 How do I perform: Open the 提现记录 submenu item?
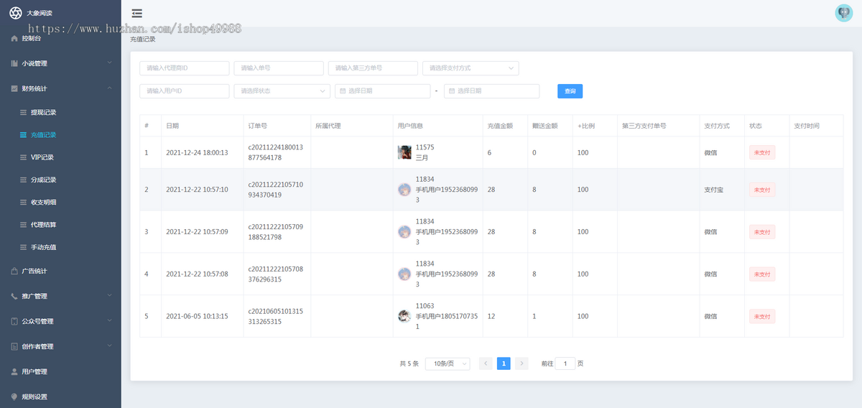(60, 113)
